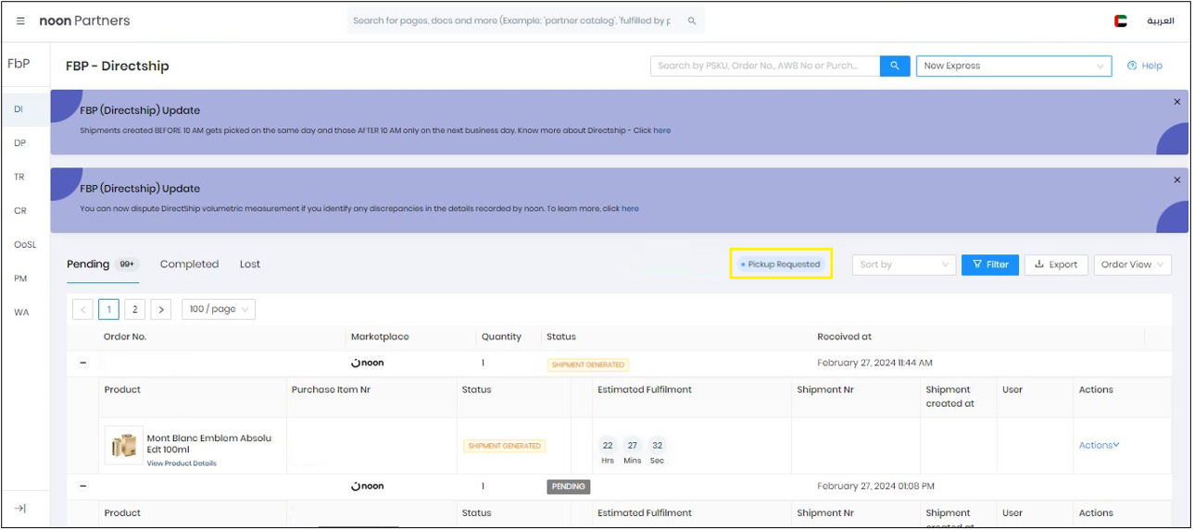Image resolution: width=1194 pixels, height=530 pixels.
Task: Open Actions dropdown for Mont Blanc Emblem item
Action: tap(1099, 445)
